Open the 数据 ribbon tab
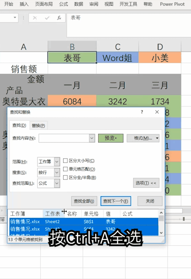The image size is (191, 279). click(x=78, y=4)
